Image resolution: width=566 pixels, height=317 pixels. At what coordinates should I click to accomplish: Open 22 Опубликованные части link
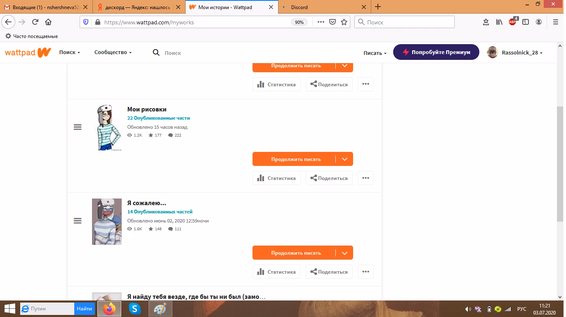coord(158,118)
